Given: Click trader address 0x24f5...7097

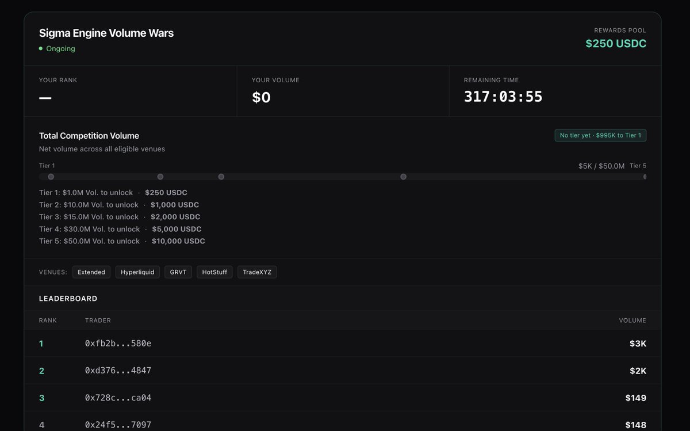Looking at the screenshot, I should (118, 425).
